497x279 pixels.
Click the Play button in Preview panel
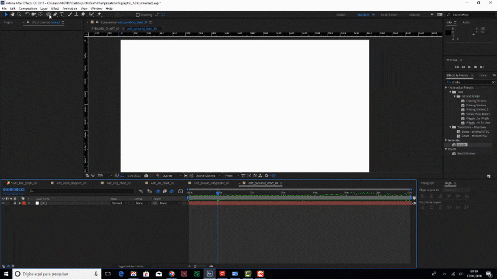(x=469, y=66)
